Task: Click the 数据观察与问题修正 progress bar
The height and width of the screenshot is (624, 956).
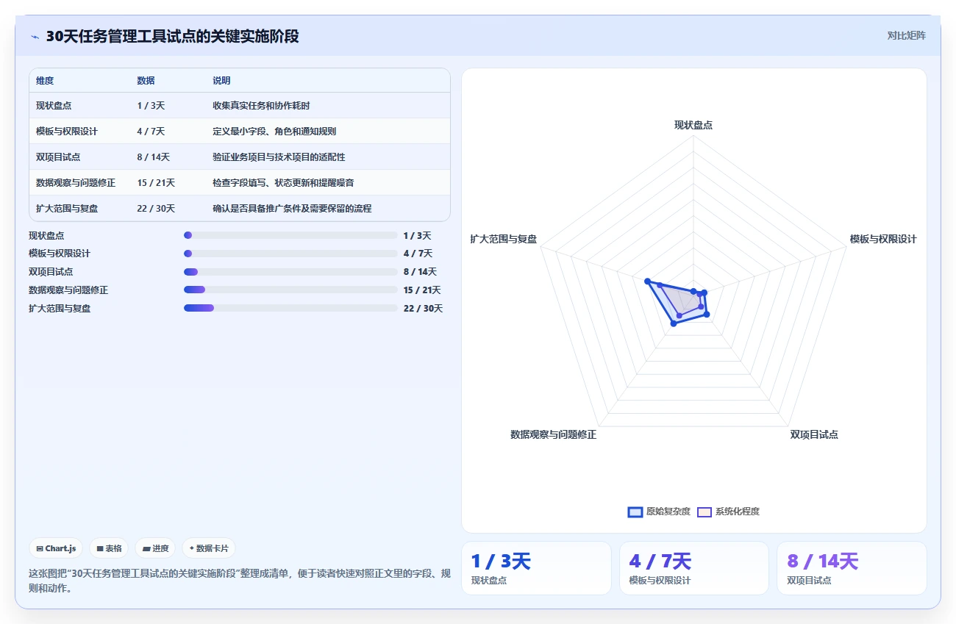Action: pyautogui.click(x=290, y=290)
